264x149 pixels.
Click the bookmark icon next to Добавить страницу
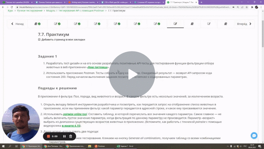(x=39, y=40)
